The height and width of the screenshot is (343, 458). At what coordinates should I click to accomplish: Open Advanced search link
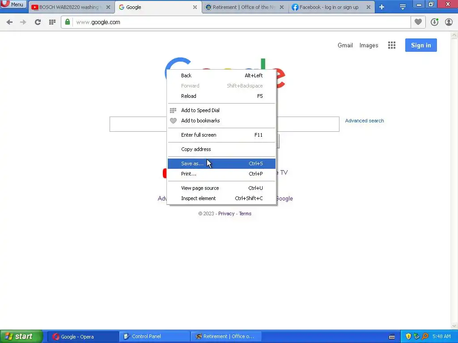(x=364, y=121)
